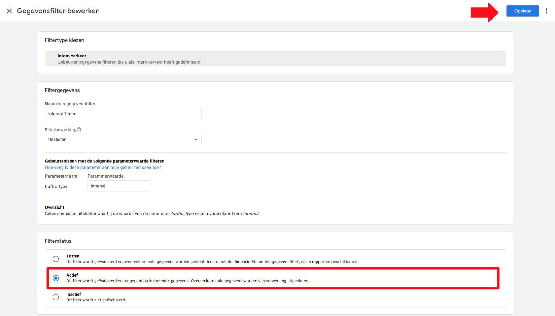
Task: Click the Filtergegevens section heading
Action: tap(62, 90)
